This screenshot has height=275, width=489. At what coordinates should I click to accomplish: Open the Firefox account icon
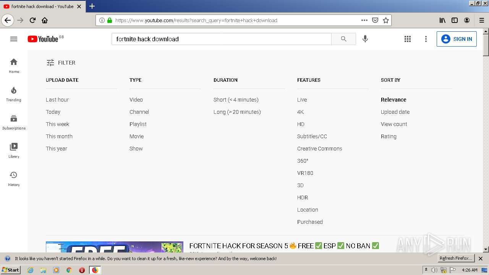[467, 20]
